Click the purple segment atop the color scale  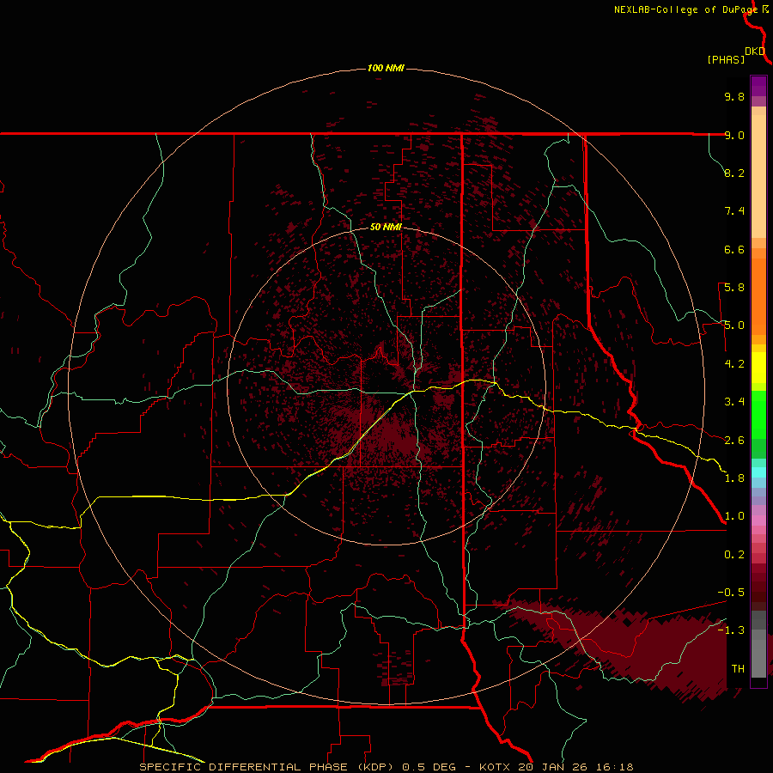tap(758, 86)
